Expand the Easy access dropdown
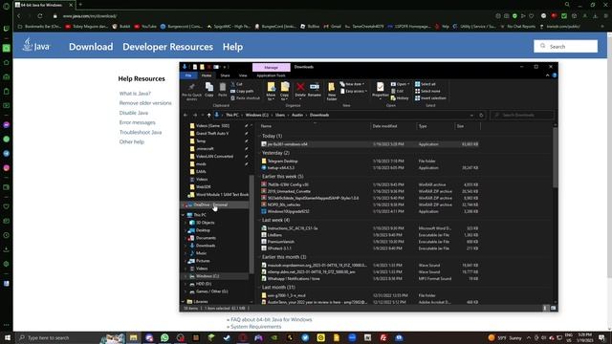 click(353, 91)
